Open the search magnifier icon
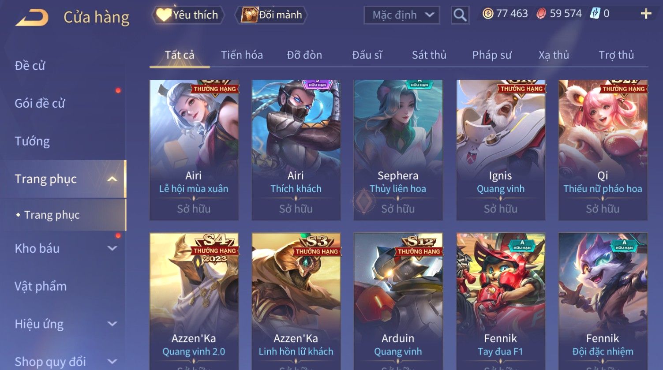 (x=460, y=15)
